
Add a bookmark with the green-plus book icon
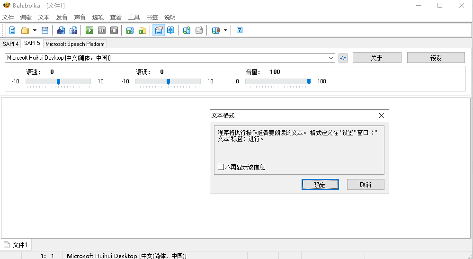coord(187,30)
